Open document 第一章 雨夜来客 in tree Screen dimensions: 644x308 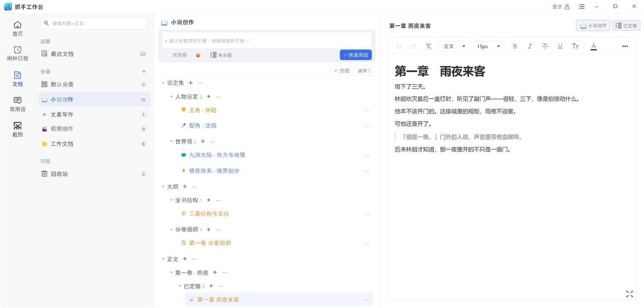click(218, 300)
